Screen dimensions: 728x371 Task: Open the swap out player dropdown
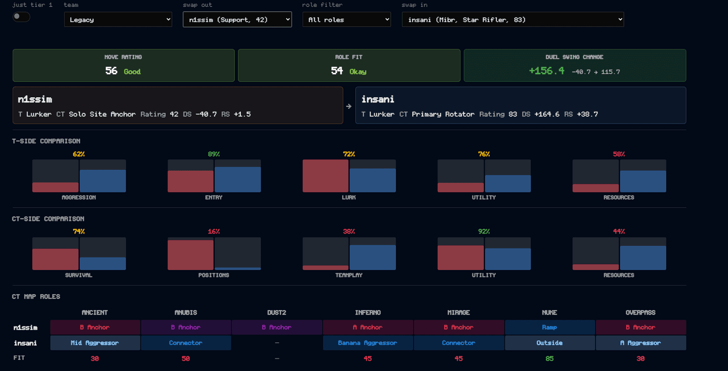(237, 20)
